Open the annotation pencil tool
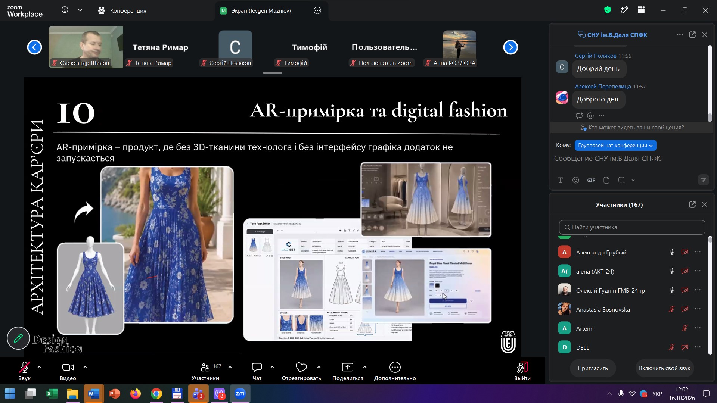This screenshot has width=717, height=403. tap(18, 338)
